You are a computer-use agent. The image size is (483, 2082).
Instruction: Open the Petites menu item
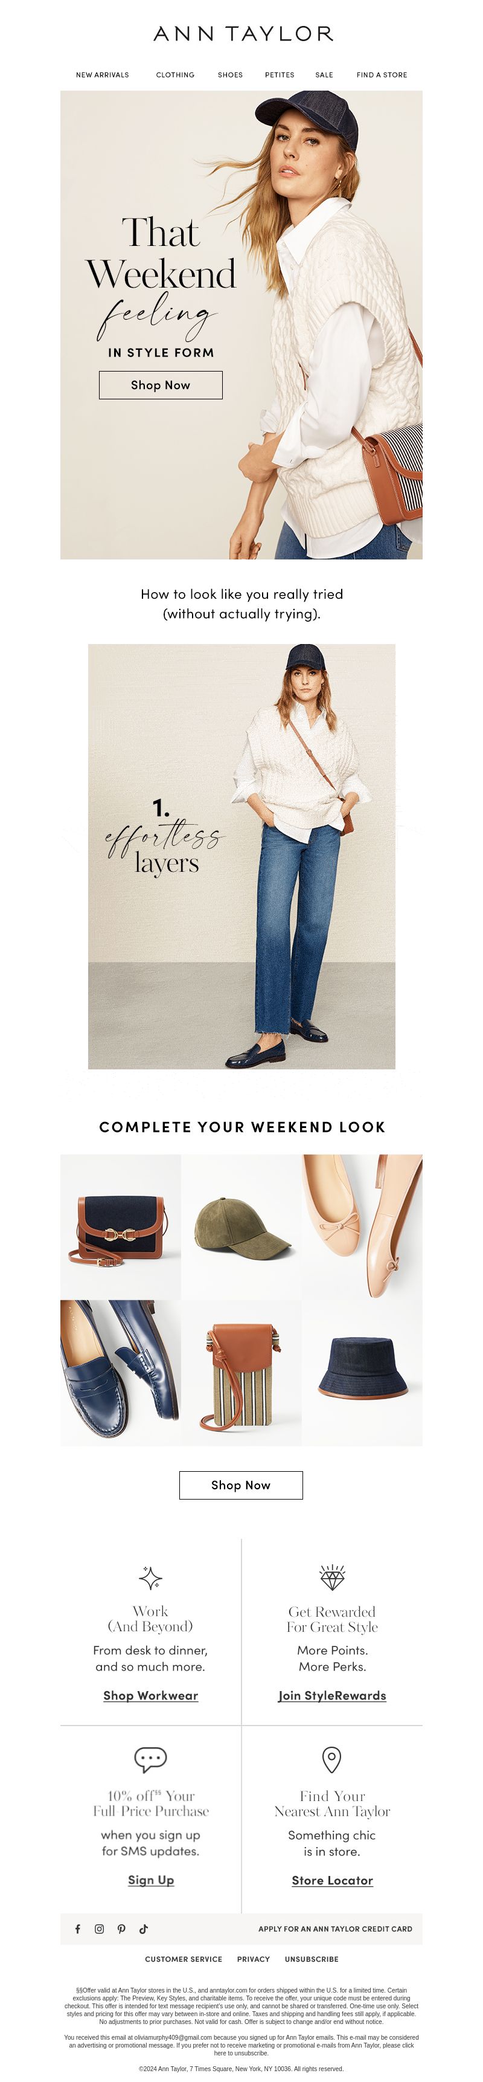pos(280,75)
